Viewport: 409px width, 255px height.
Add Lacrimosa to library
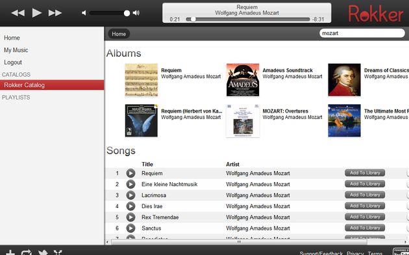click(x=365, y=195)
